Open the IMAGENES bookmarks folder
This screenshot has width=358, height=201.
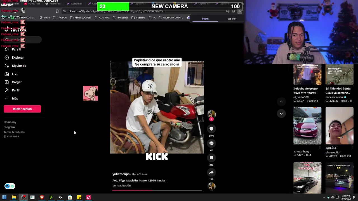[x=121, y=18]
